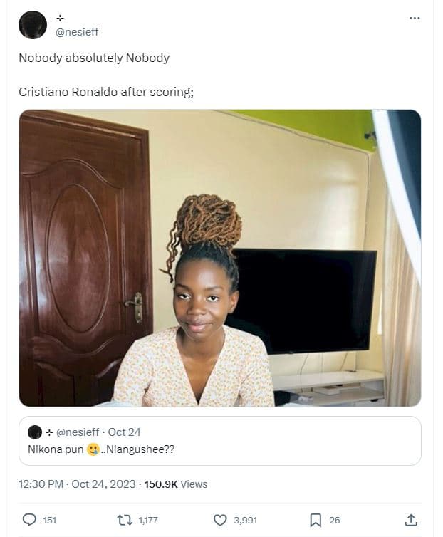This screenshot has height=537, width=443.
Task: Open the share tweet icon
Action: tap(410, 520)
